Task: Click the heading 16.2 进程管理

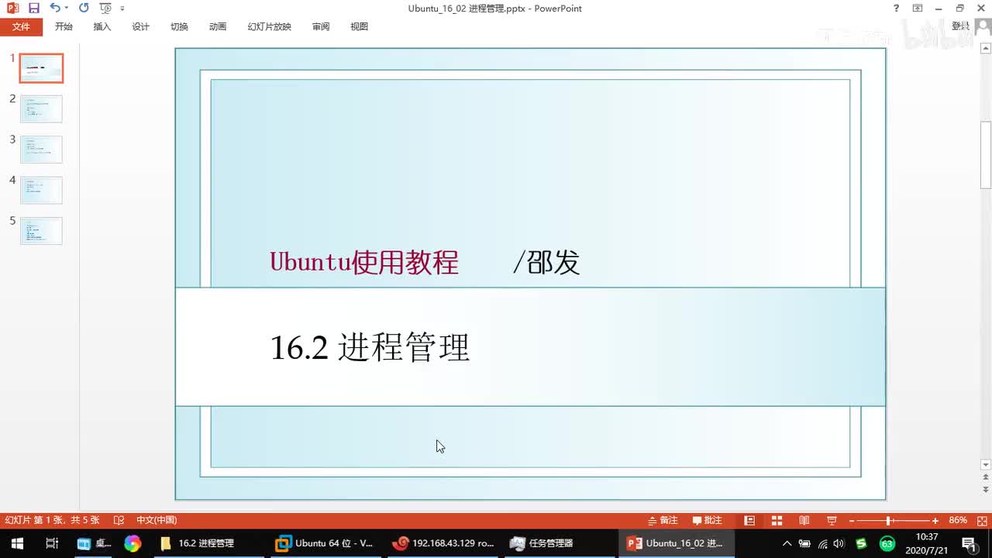Action: pos(370,347)
